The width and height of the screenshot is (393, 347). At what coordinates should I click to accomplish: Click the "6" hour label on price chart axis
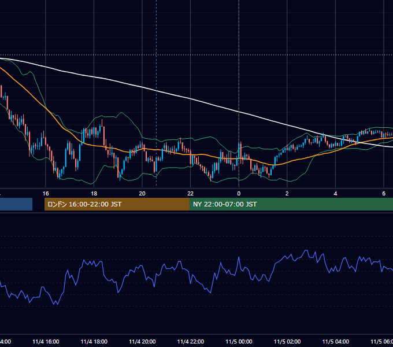pyautogui.click(x=384, y=194)
